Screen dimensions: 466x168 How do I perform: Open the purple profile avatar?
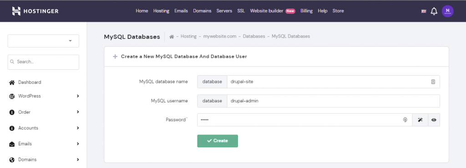[448, 11]
